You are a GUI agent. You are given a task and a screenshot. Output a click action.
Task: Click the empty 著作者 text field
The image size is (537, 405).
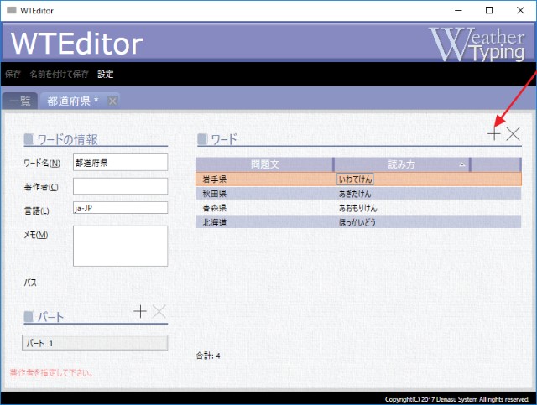click(120, 186)
